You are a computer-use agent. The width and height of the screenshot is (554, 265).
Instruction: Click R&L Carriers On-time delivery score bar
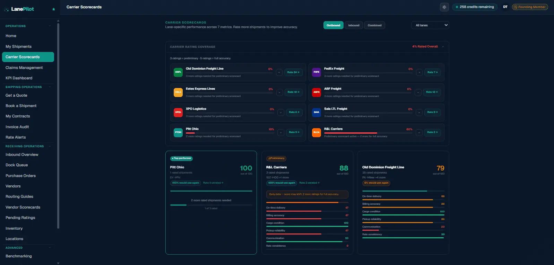tap(307, 211)
